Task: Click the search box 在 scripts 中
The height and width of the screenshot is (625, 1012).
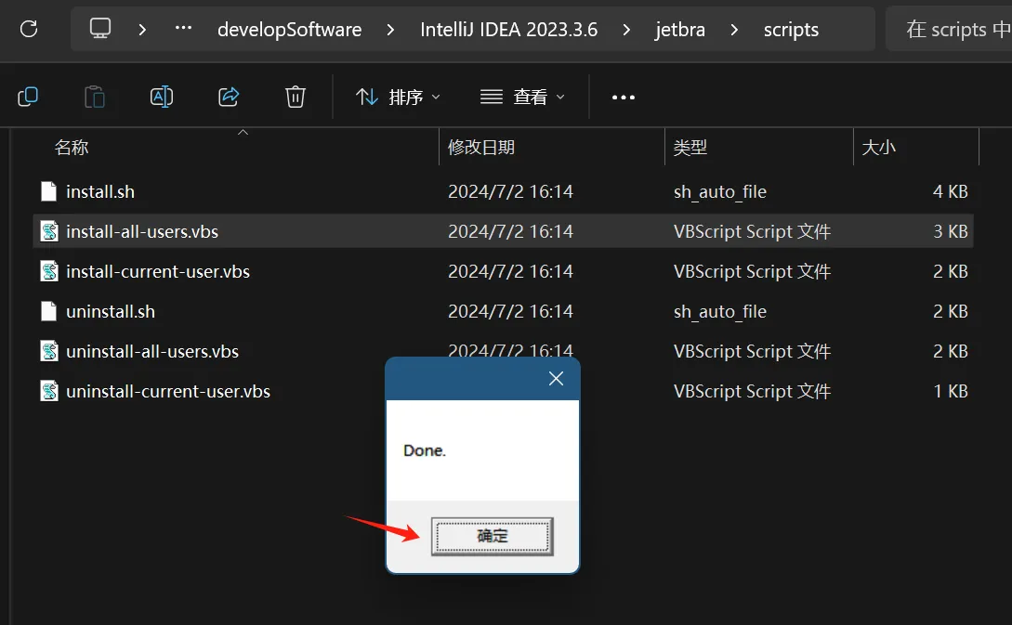Action: tap(949, 29)
